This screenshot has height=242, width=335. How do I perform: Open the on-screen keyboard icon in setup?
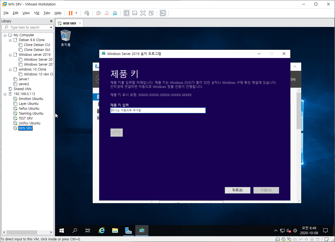116,133
